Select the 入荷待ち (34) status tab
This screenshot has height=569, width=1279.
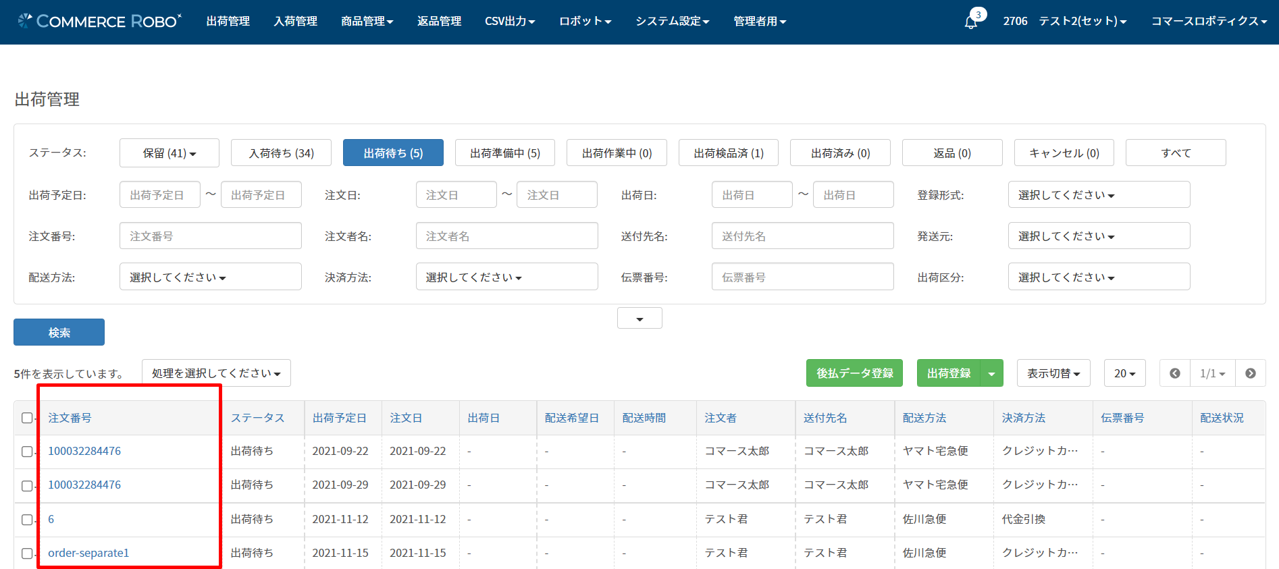pos(281,153)
